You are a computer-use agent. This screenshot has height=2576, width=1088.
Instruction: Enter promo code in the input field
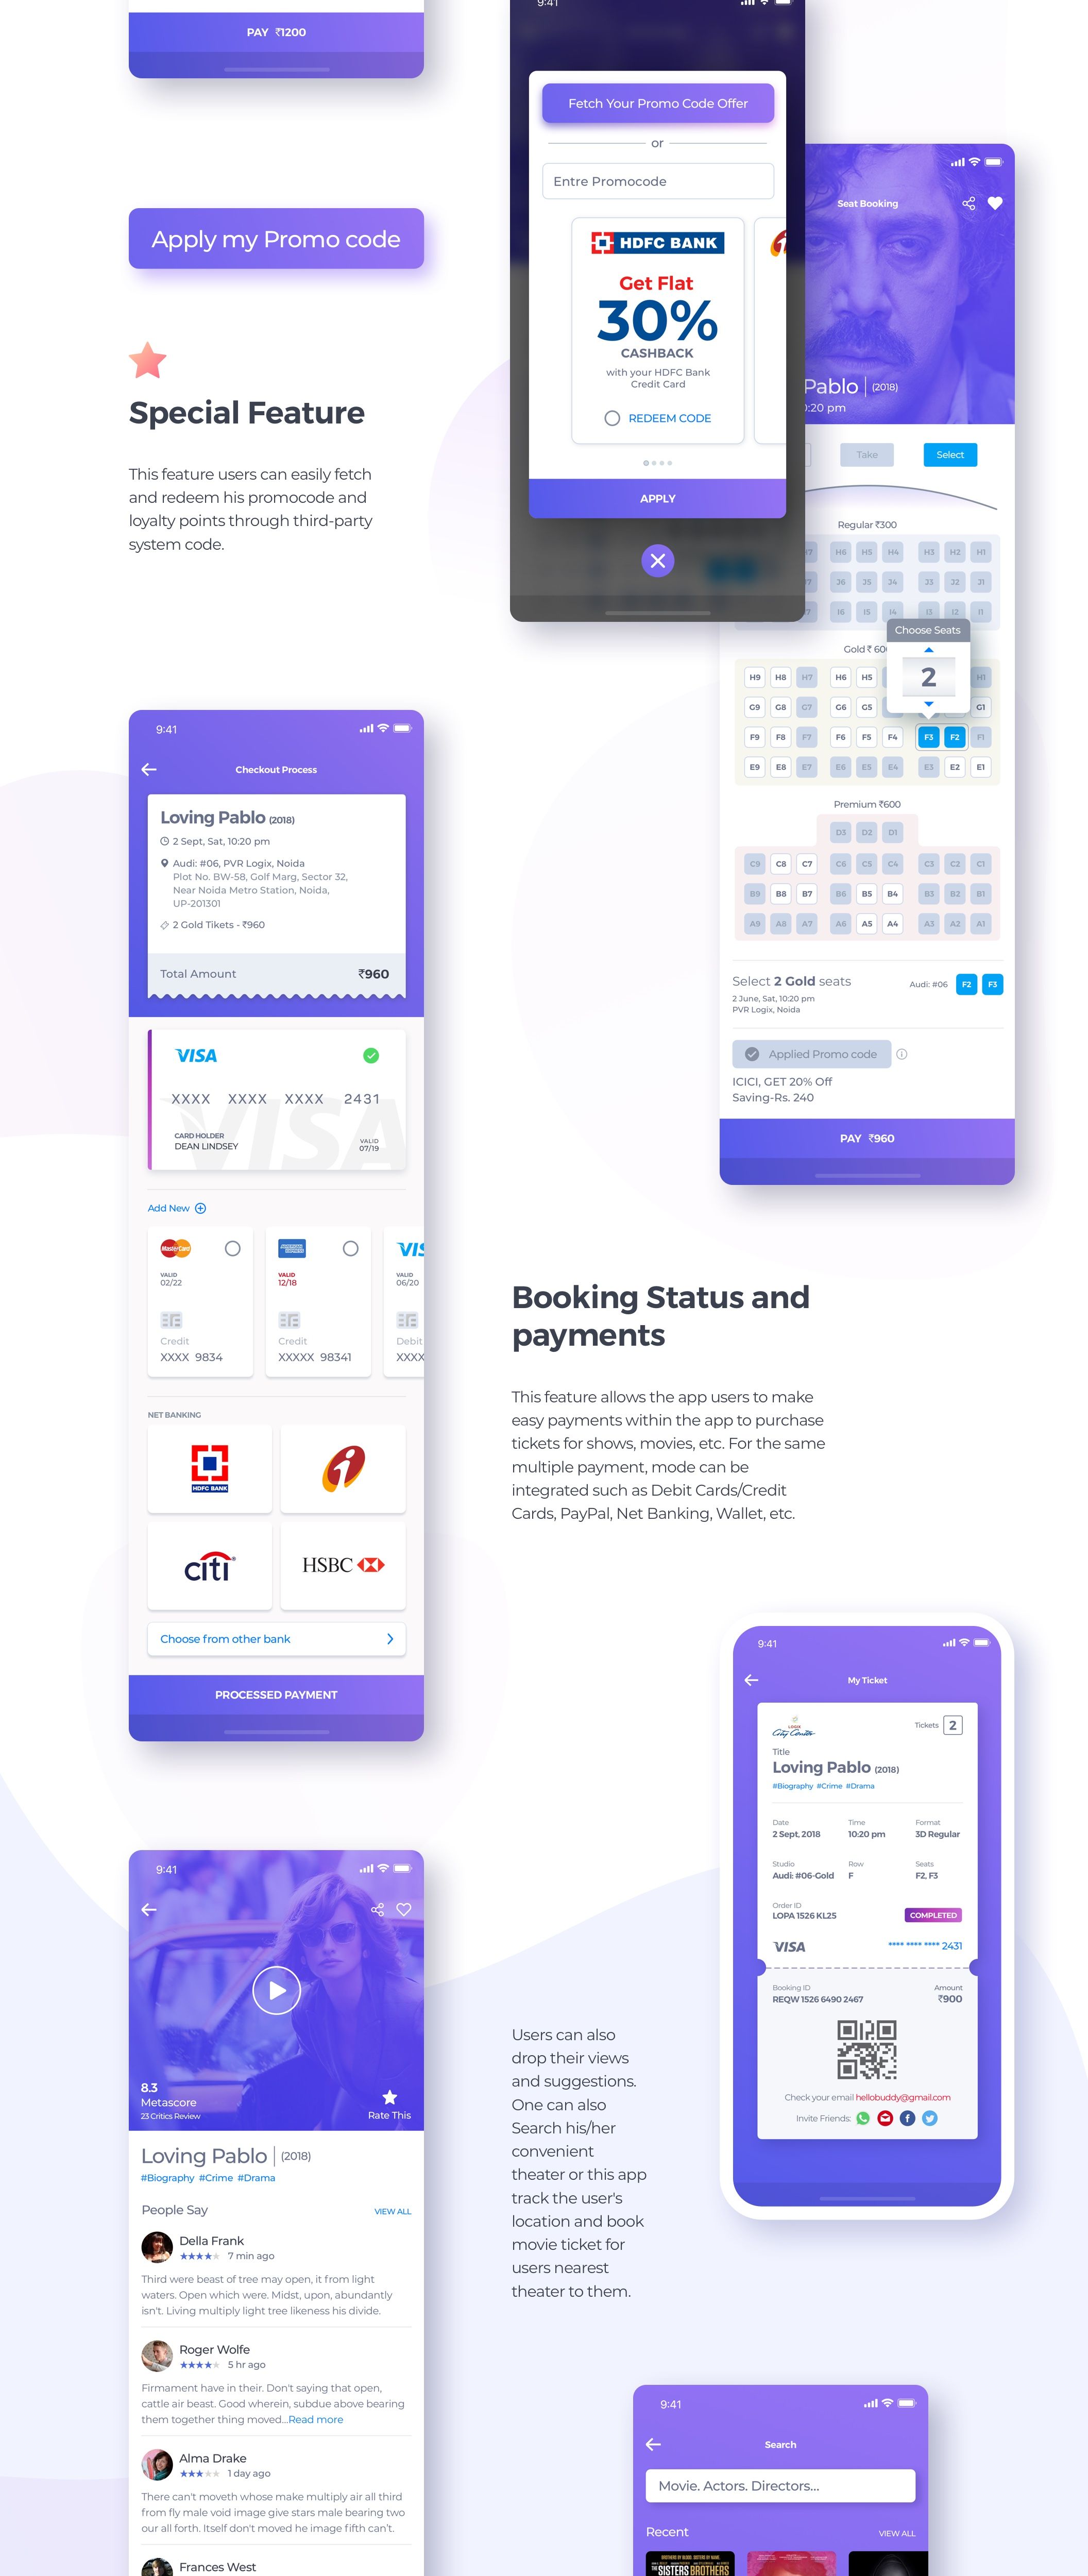point(657,181)
